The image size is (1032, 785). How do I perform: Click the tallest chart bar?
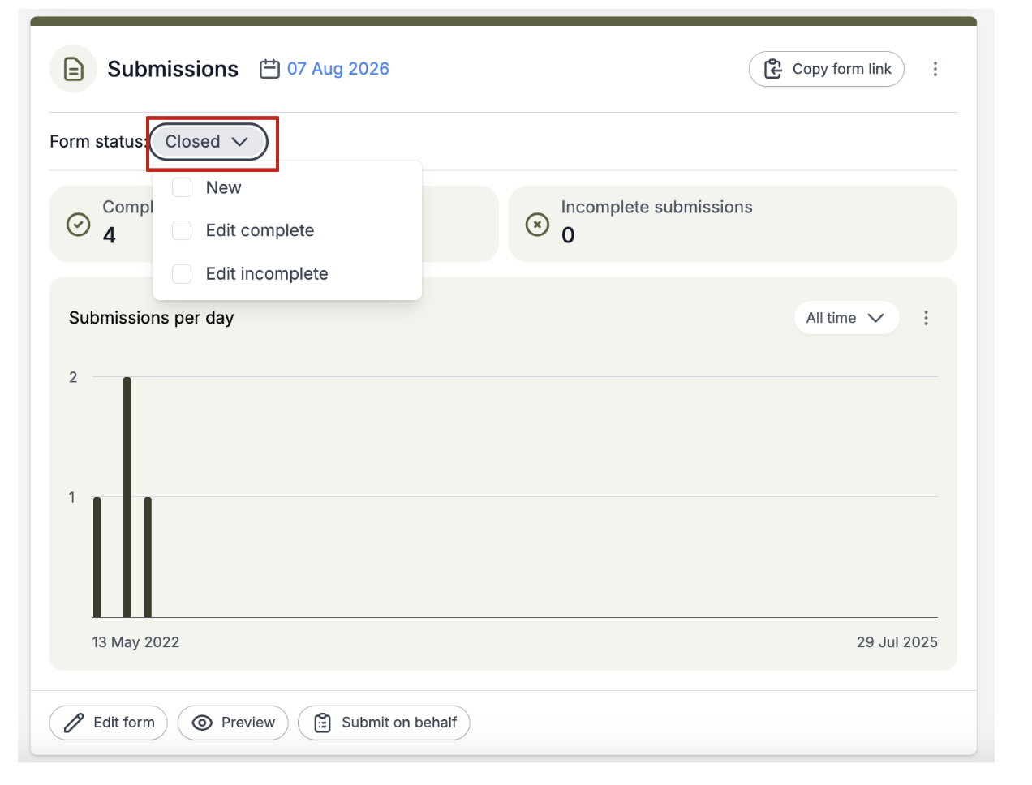tap(127, 497)
